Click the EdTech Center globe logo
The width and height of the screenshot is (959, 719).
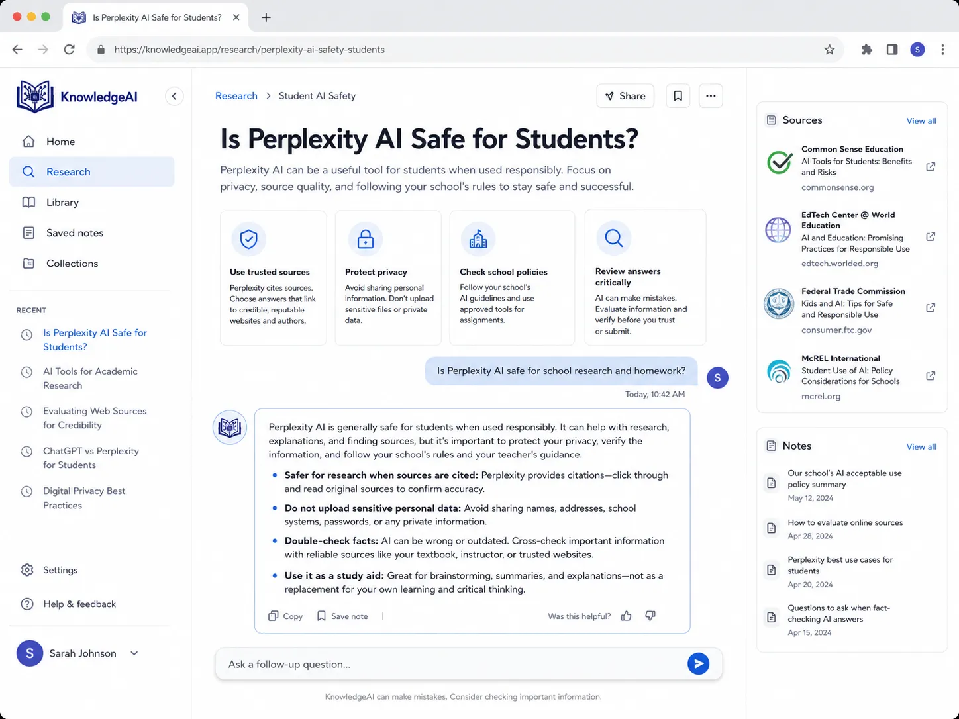(x=778, y=230)
